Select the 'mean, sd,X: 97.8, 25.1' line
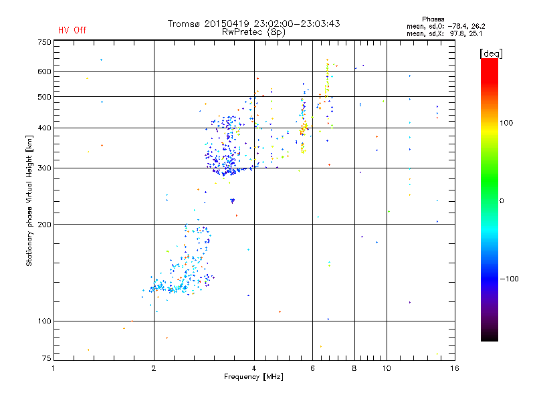Viewport: 535px width, 401px height. [x=444, y=33]
